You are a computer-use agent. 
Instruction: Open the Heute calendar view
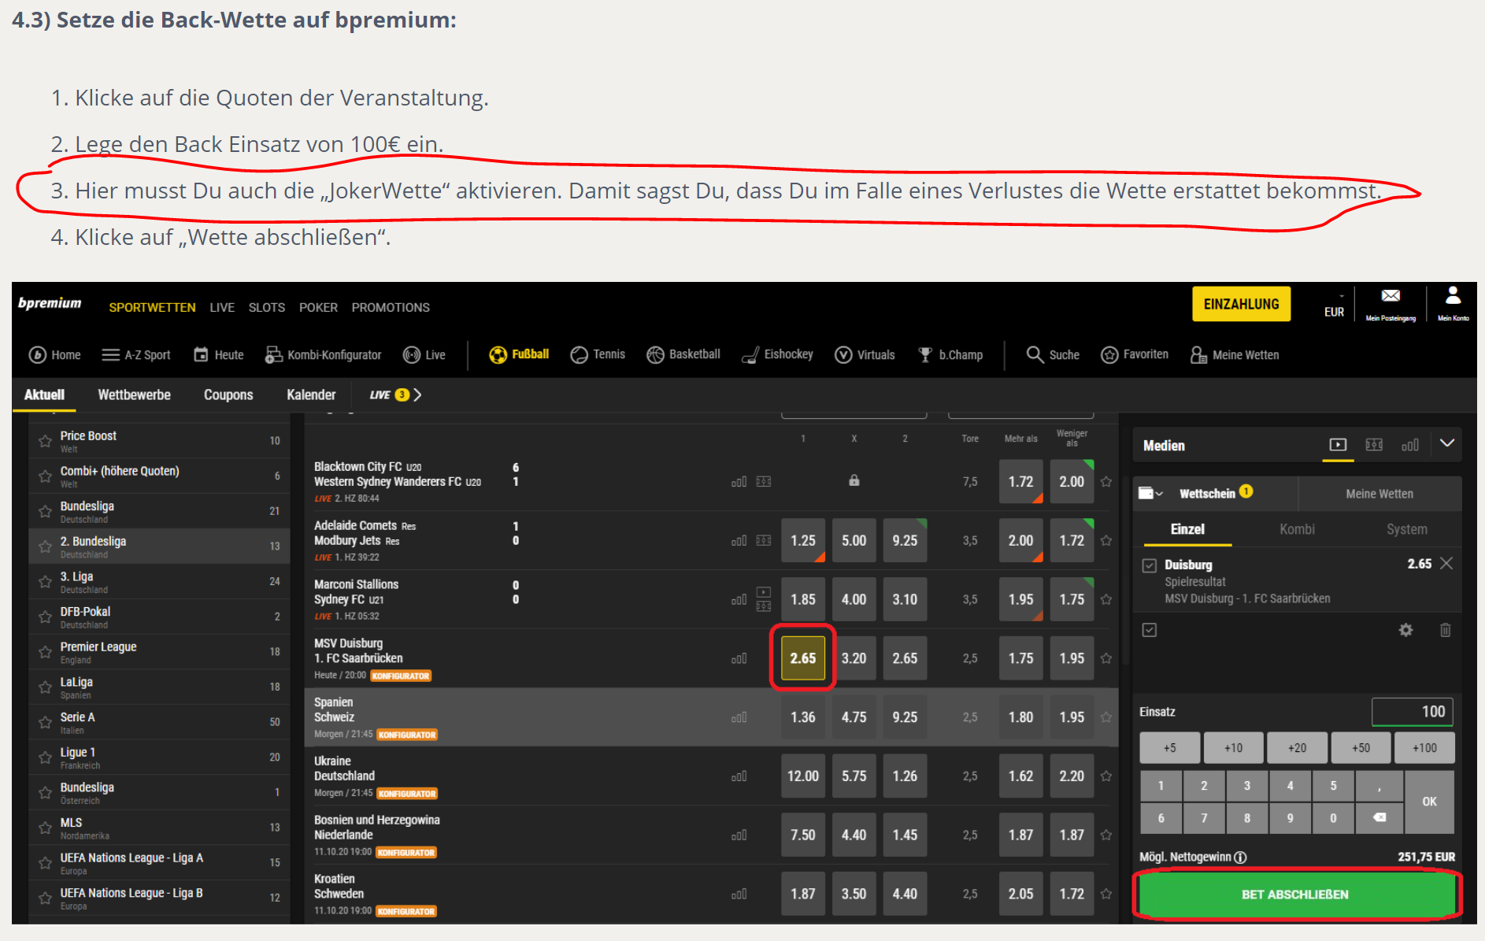(x=219, y=355)
